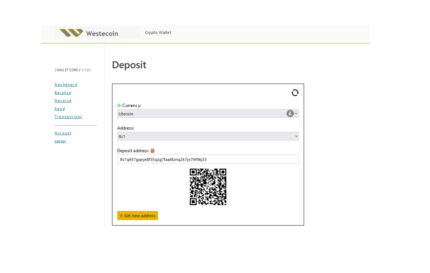
Task: Copy deposit address with clipboard icon
Action: pos(153,150)
